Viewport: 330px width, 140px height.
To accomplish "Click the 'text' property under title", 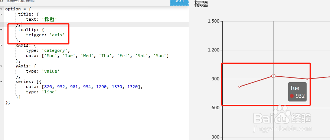I will (31, 19).
